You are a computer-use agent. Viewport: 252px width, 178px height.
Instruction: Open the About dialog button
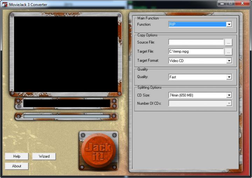click(16, 166)
